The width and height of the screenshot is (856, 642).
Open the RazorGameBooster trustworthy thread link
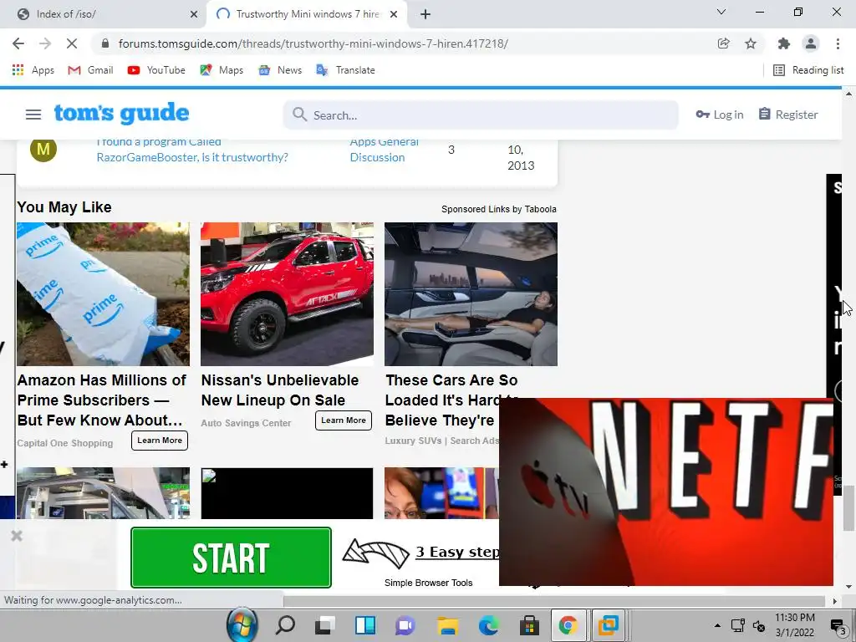pyautogui.click(x=192, y=150)
